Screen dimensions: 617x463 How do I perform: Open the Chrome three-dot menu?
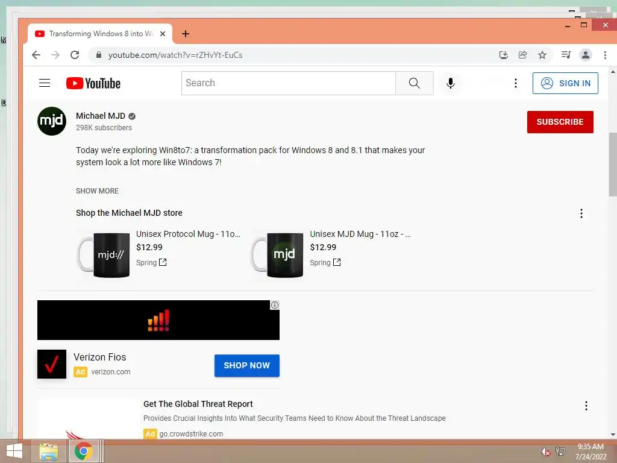[605, 55]
